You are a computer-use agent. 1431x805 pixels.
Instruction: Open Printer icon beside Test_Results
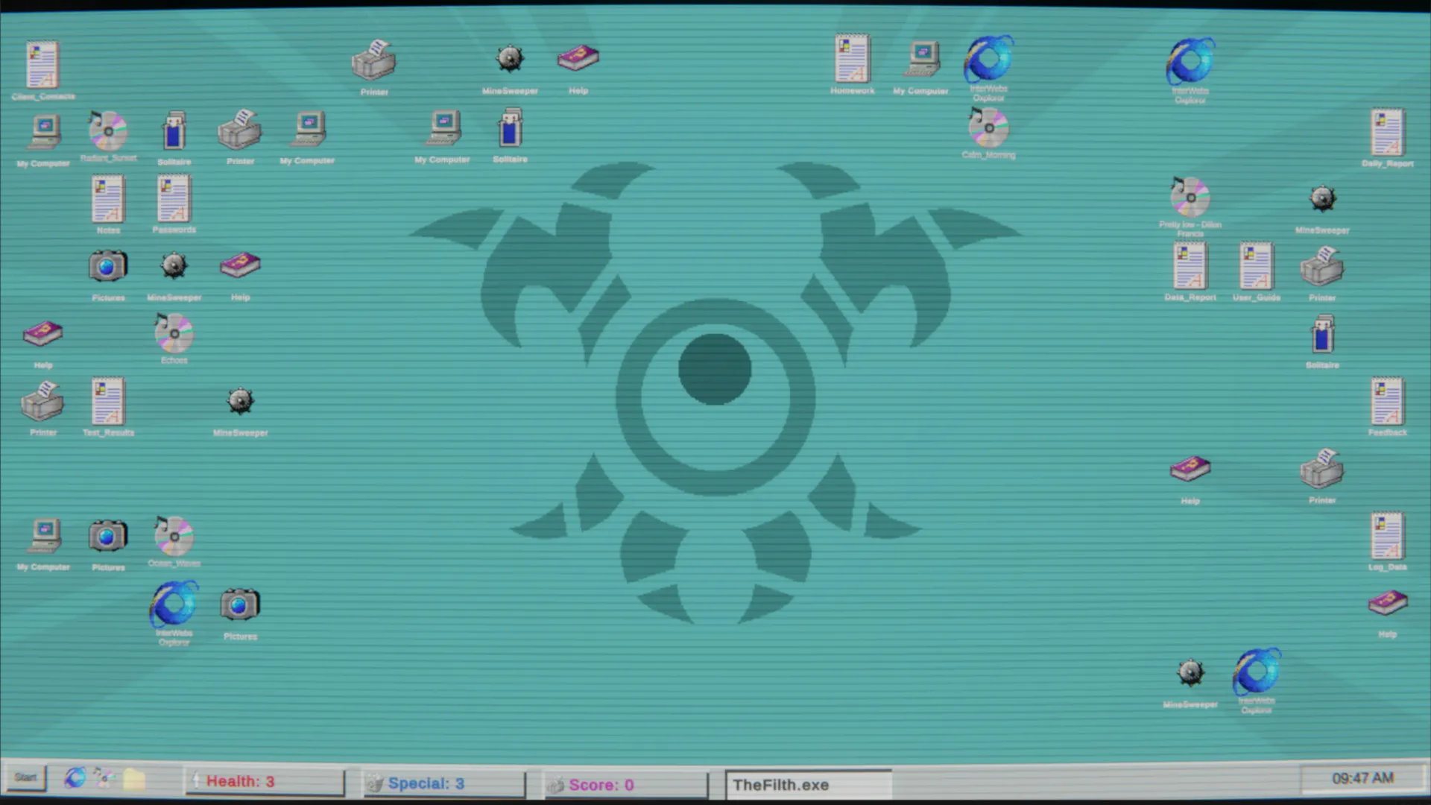pos(42,402)
